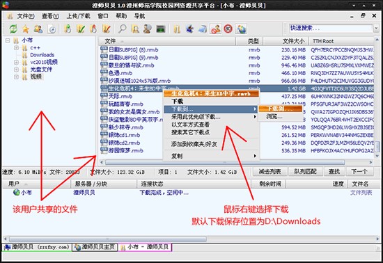Open the 复制 submenu entry
This screenshot has height=263, width=383.
click(211, 156)
